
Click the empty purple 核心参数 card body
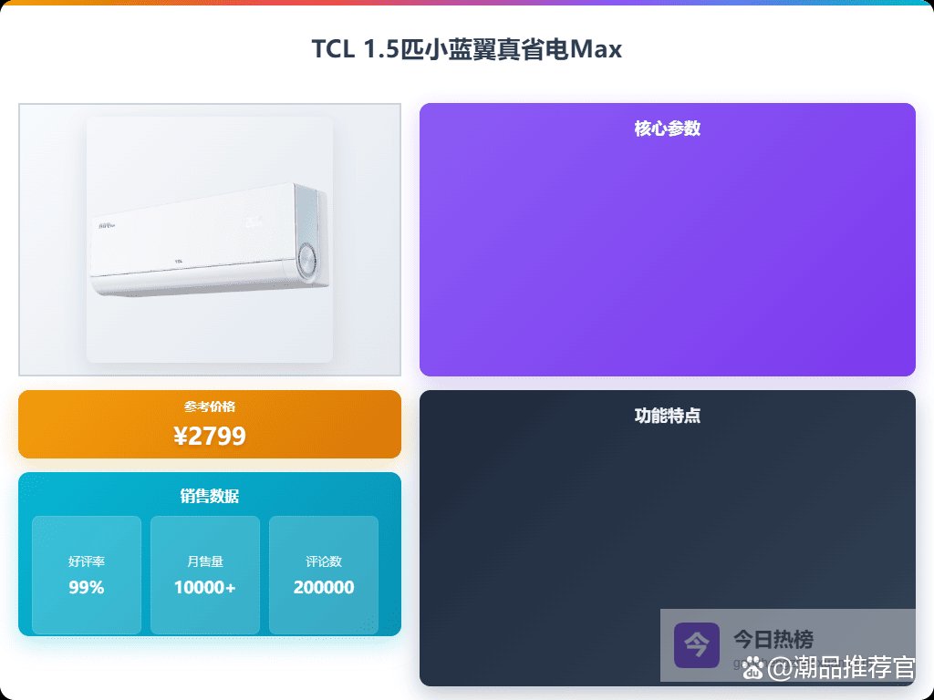point(667,256)
